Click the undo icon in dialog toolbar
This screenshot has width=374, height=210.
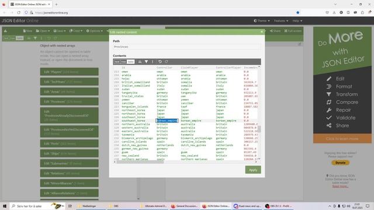tap(160, 62)
